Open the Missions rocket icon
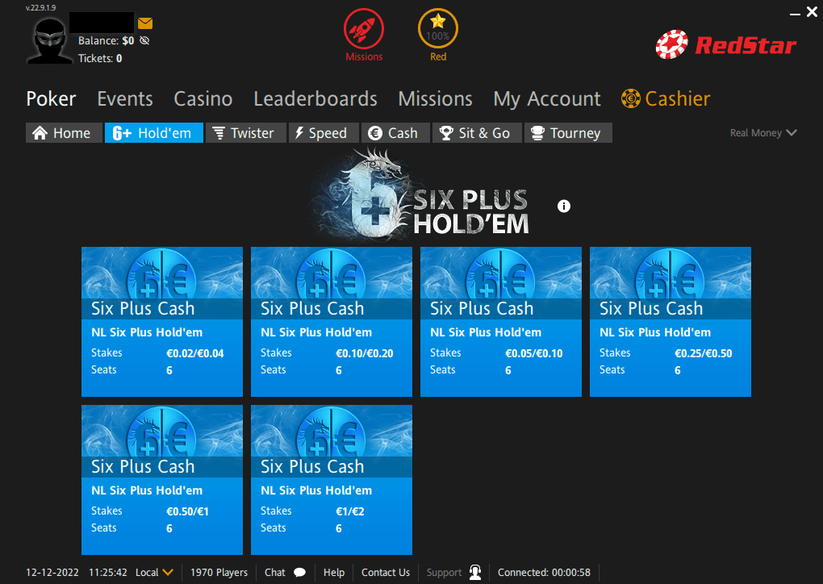 364,29
